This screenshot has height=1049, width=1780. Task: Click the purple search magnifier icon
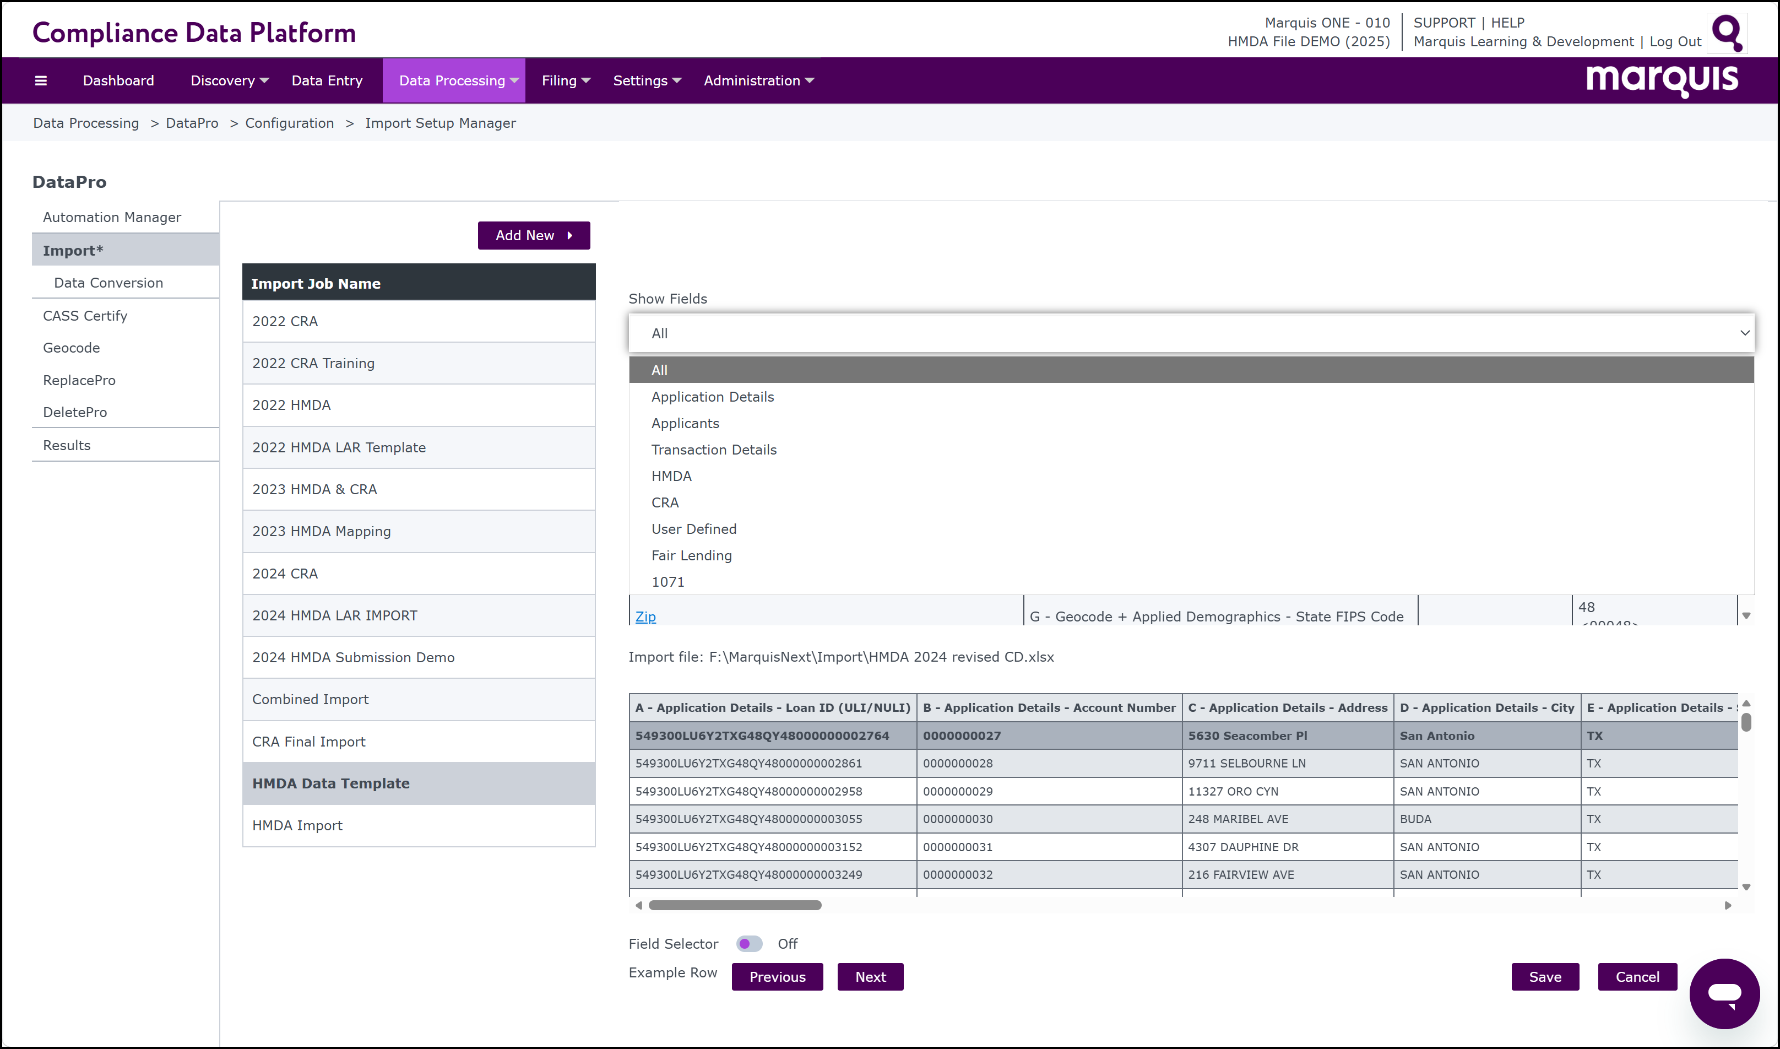tap(1727, 32)
